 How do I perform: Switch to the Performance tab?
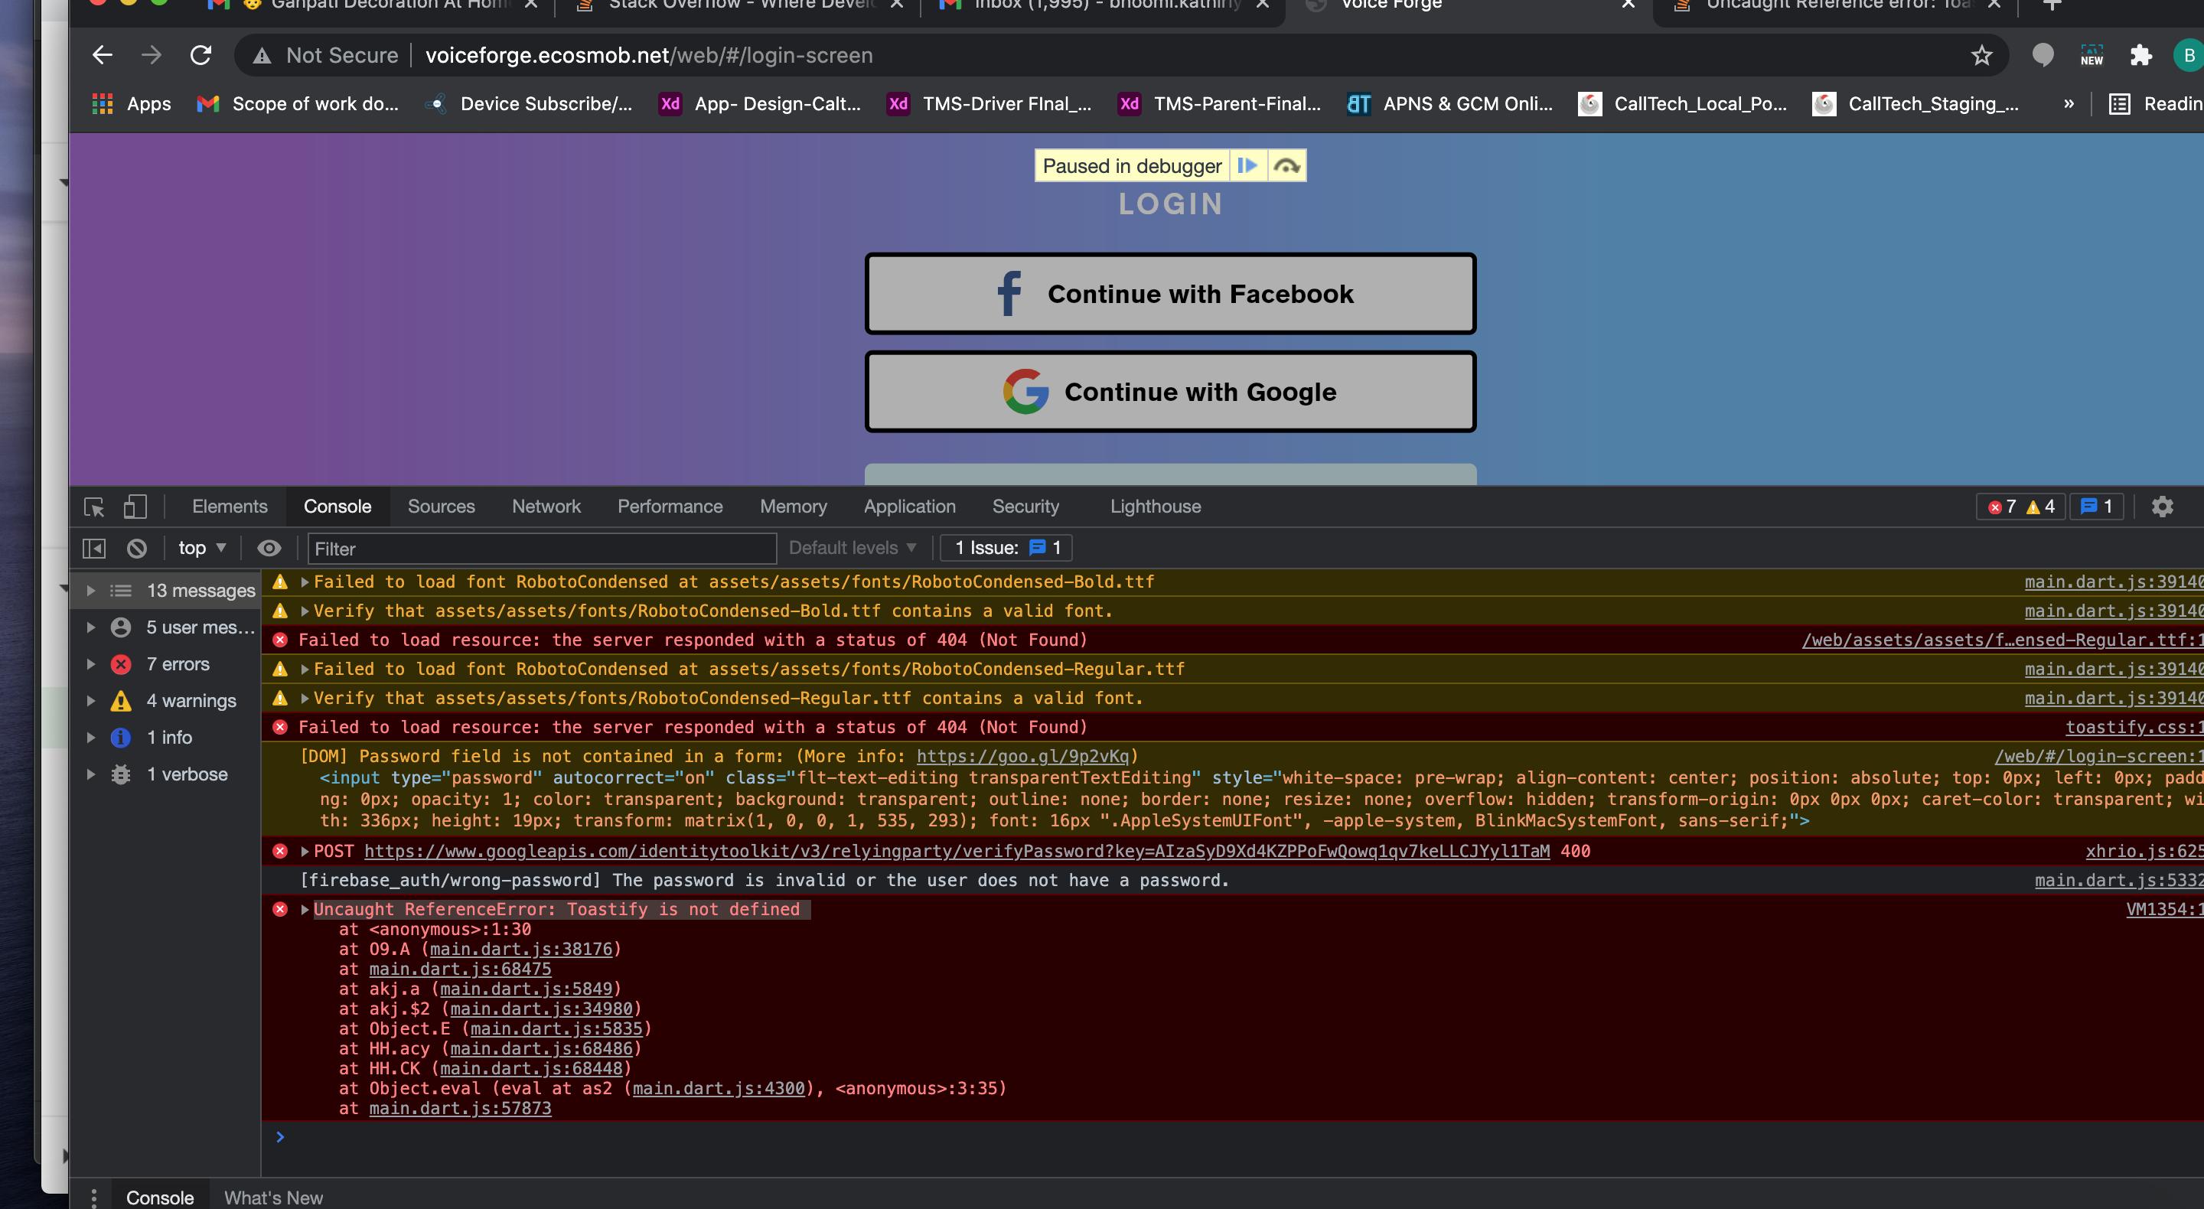[670, 507]
